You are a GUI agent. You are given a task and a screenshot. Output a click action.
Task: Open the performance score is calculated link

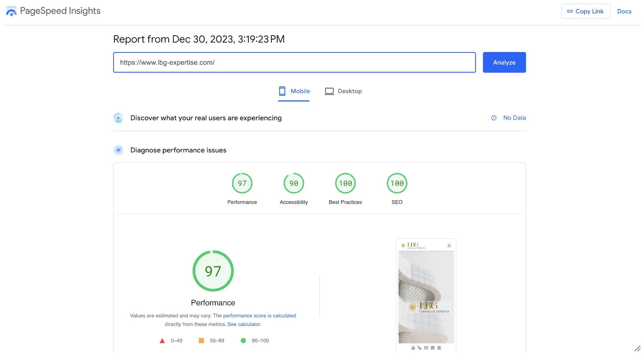click(259, 316)
